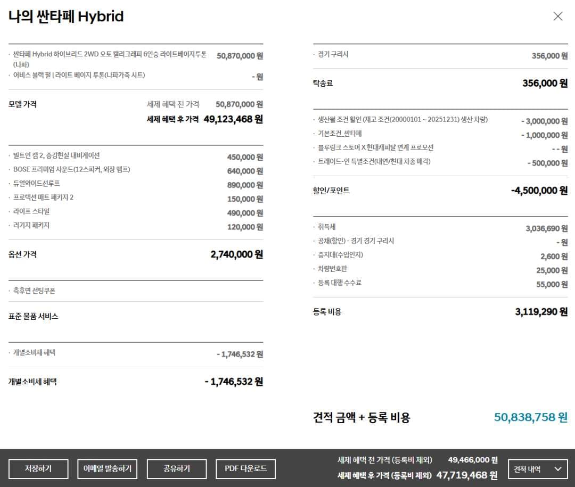The width and height of the screenshot is (575, 487).
Task: Click the 러기지 패키지 option
Action: [x=31, y=225]
